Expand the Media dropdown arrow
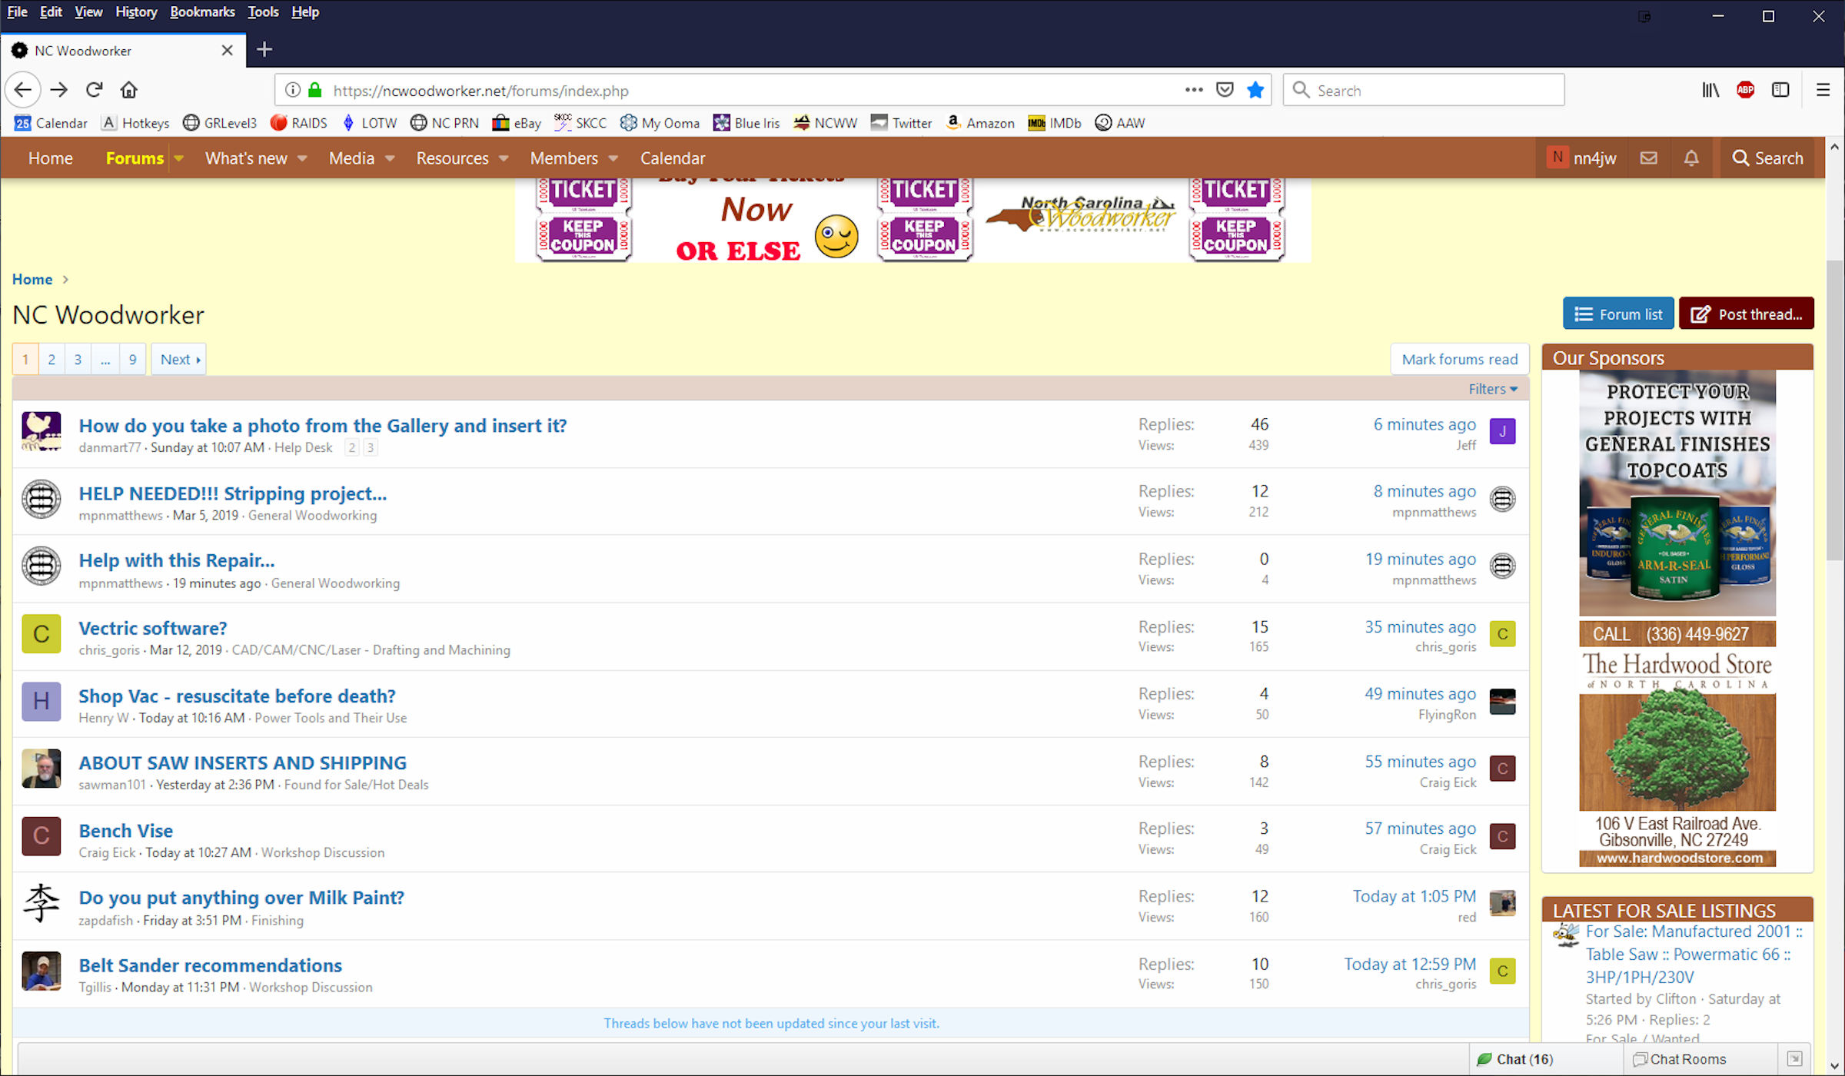This screenshot has width=1845, height=1076. (x=390, y=158)
